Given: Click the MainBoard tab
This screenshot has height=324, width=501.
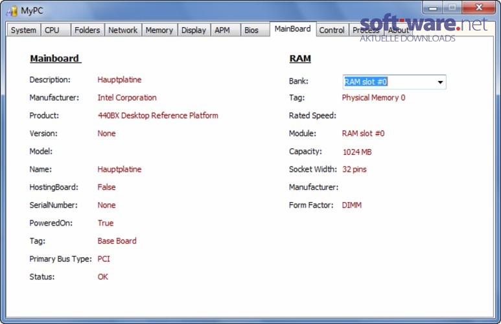Looking at the screenshot, I should (x=293, y=29).
